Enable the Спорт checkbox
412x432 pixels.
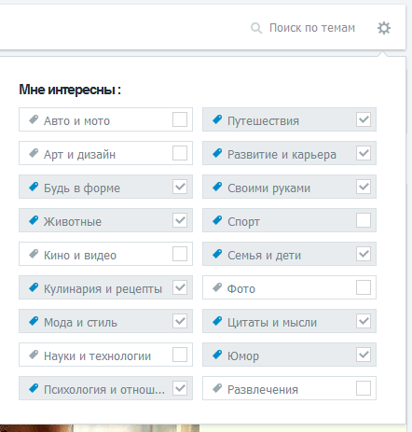[364, 220]
